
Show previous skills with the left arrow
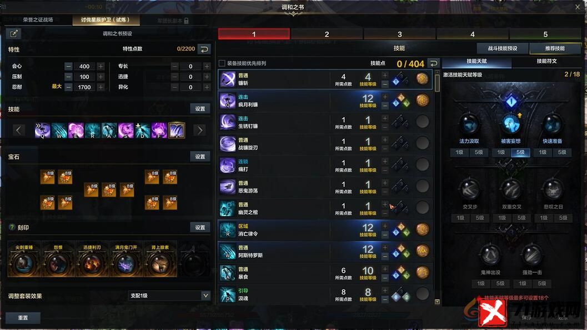point(19,130)
